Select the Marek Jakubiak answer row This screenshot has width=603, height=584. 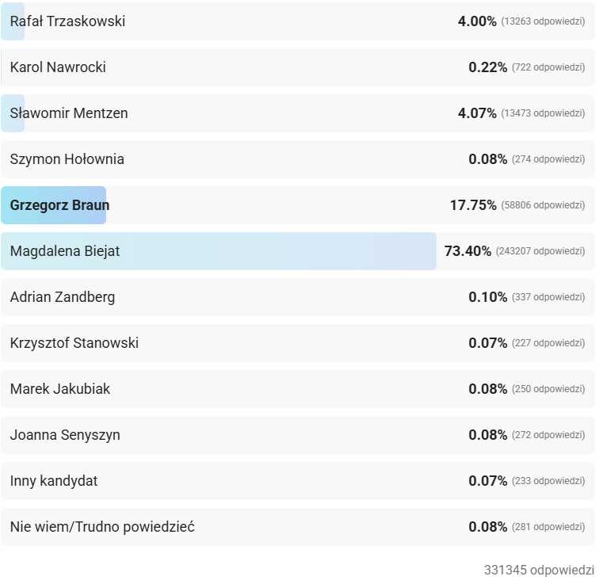click(x=298, y=389)
